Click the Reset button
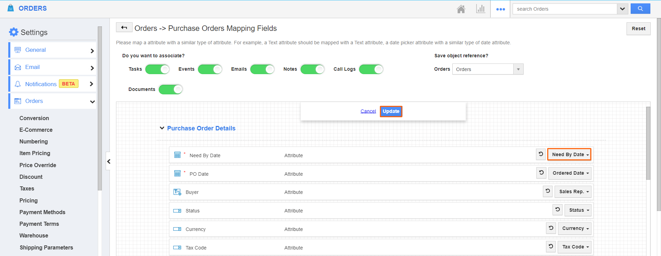The image size is (661, 256). pos(639,28)
